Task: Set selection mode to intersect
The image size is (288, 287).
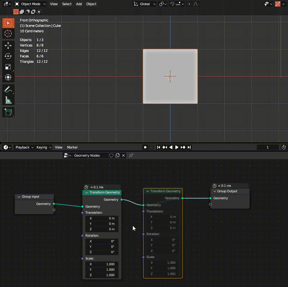Action: coord(39,12)
